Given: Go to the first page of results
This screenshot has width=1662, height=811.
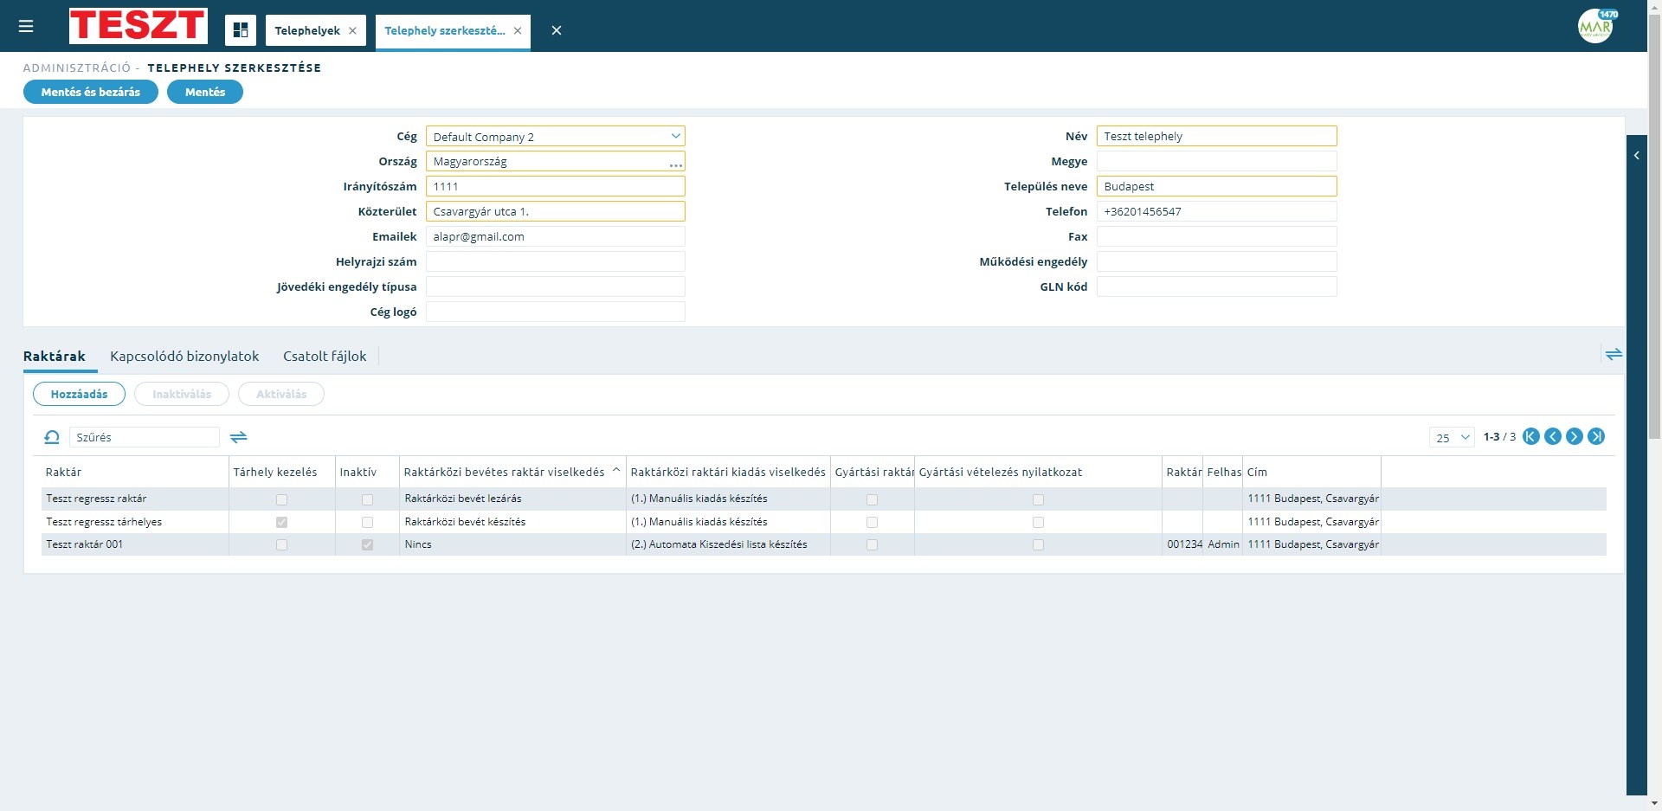Looking at the screenshot, I should point(1531,436).
